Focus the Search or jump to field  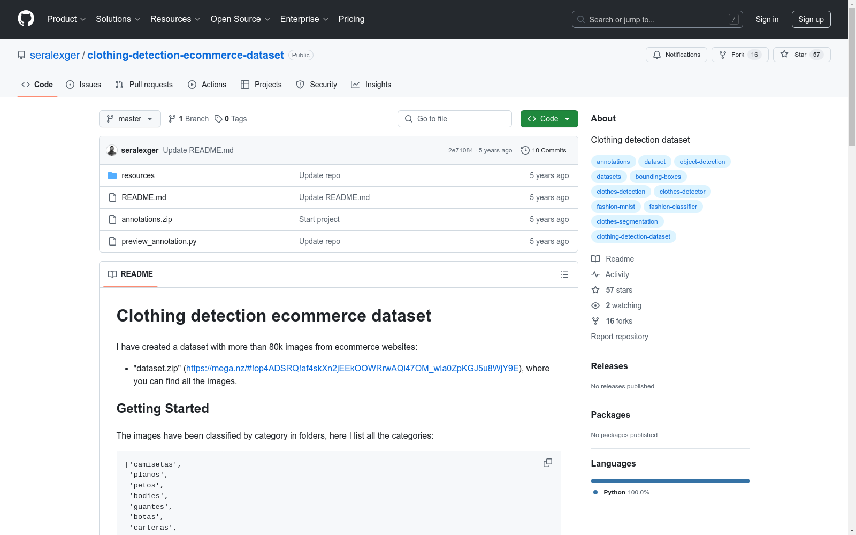[658, 19]
